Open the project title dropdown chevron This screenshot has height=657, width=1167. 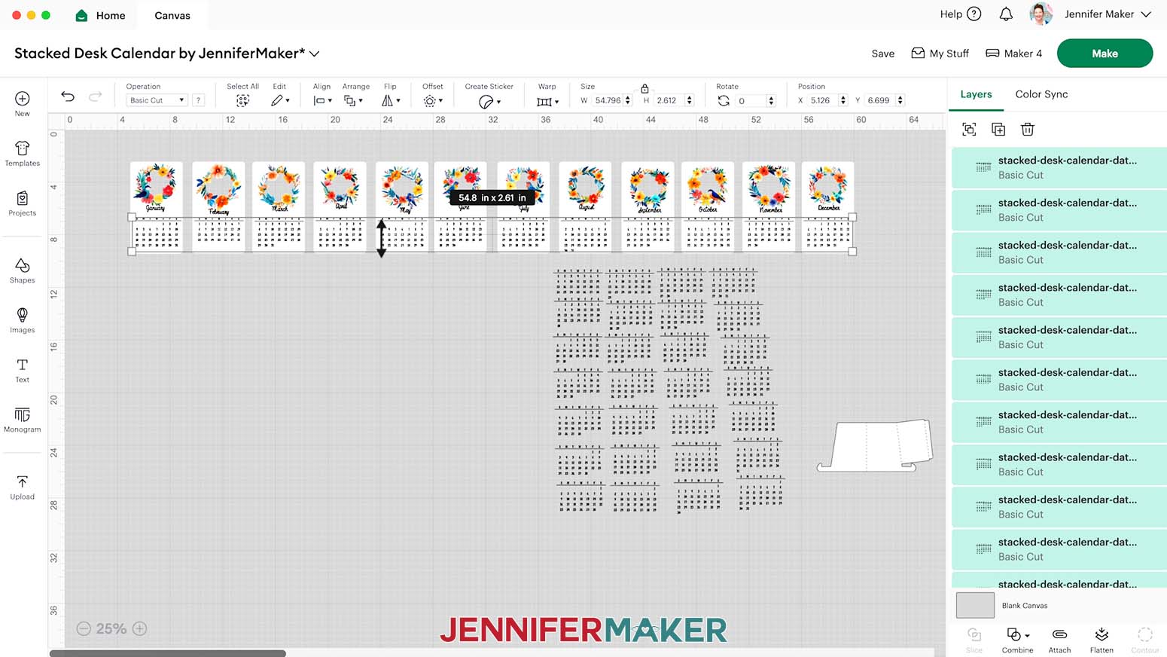tap(315, 53)
